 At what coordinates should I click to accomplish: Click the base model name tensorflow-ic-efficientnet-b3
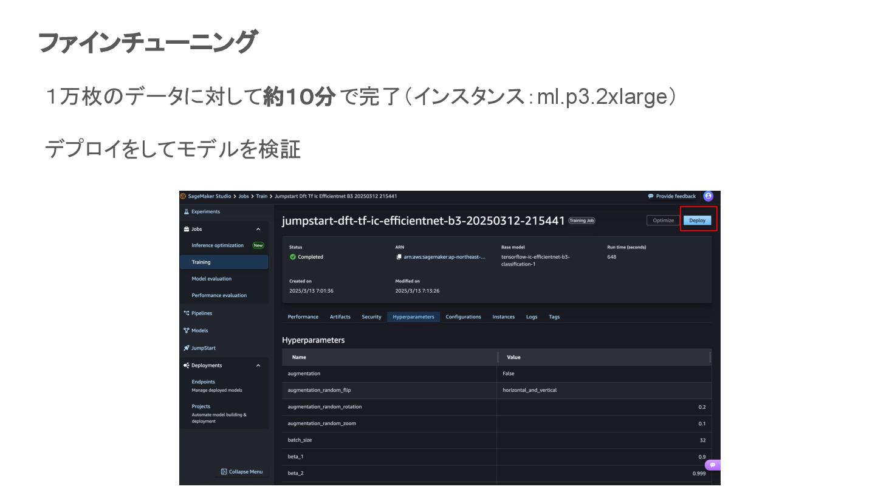tap(535, 257)
